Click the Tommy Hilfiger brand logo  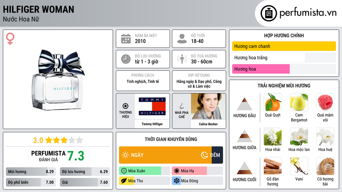[152, 106]
